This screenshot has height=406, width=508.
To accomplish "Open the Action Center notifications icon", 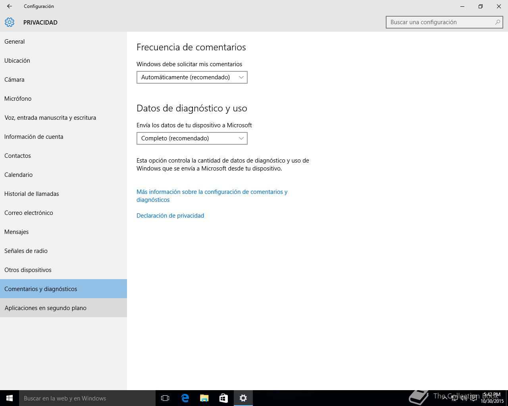I will coord(473,398).
